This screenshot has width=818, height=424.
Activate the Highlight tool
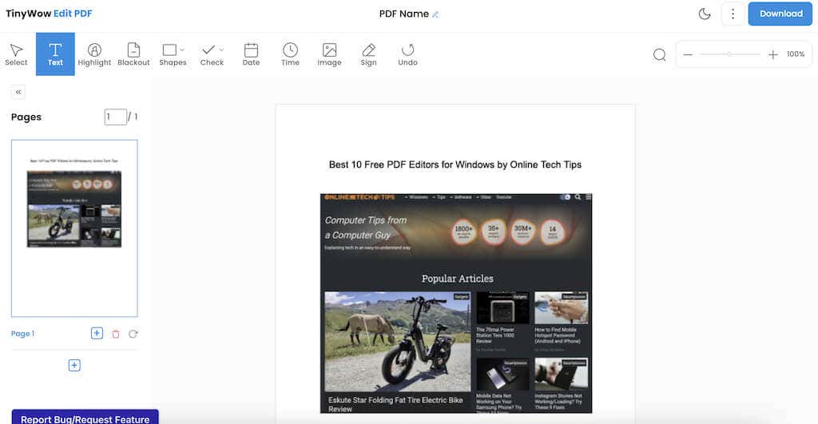pyautogui.click(x=94, y=54)
